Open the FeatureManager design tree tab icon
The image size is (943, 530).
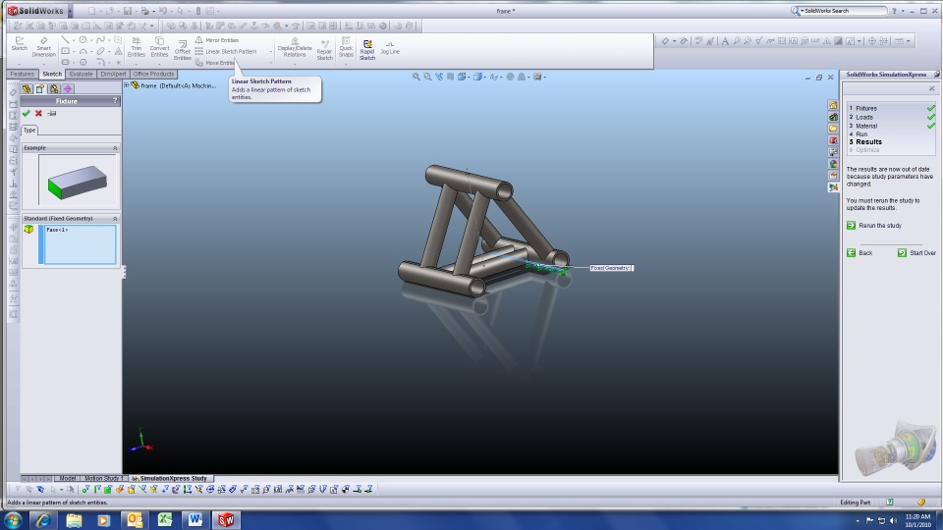pos(27,89)
